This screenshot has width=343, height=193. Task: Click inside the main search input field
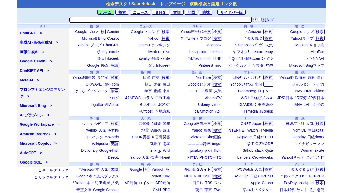point(161,20)
